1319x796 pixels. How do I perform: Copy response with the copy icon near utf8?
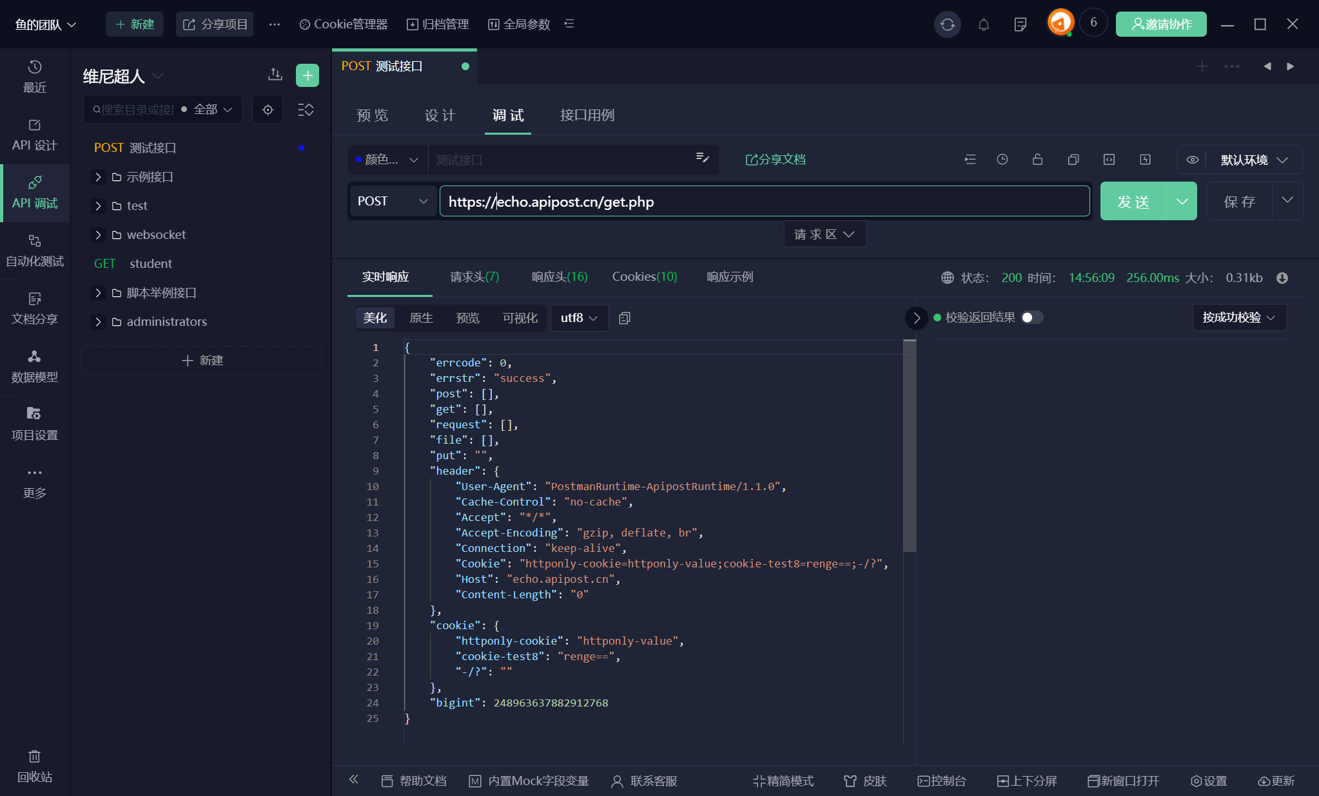click(624, 318)
